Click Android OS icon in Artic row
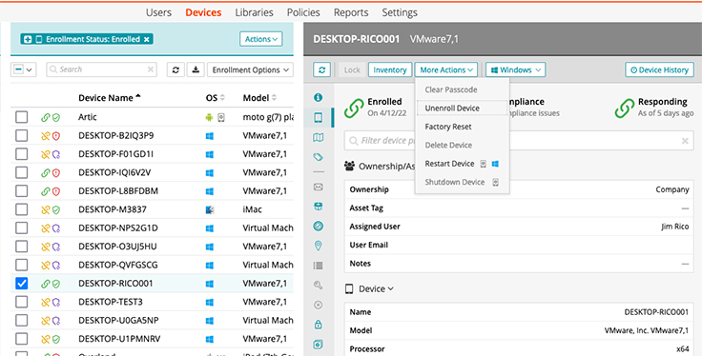The image size is (702, 356). 209,117
